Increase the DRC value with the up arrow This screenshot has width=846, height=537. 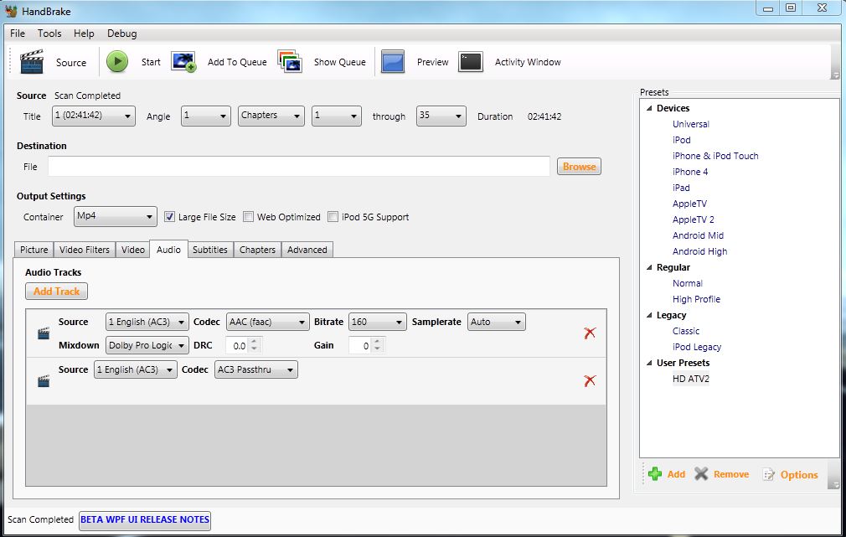[x=255, y=342]
